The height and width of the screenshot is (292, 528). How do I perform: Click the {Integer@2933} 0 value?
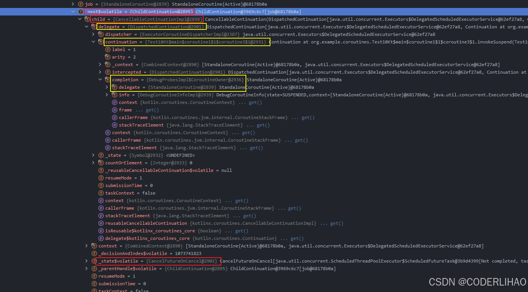point(171,163)
